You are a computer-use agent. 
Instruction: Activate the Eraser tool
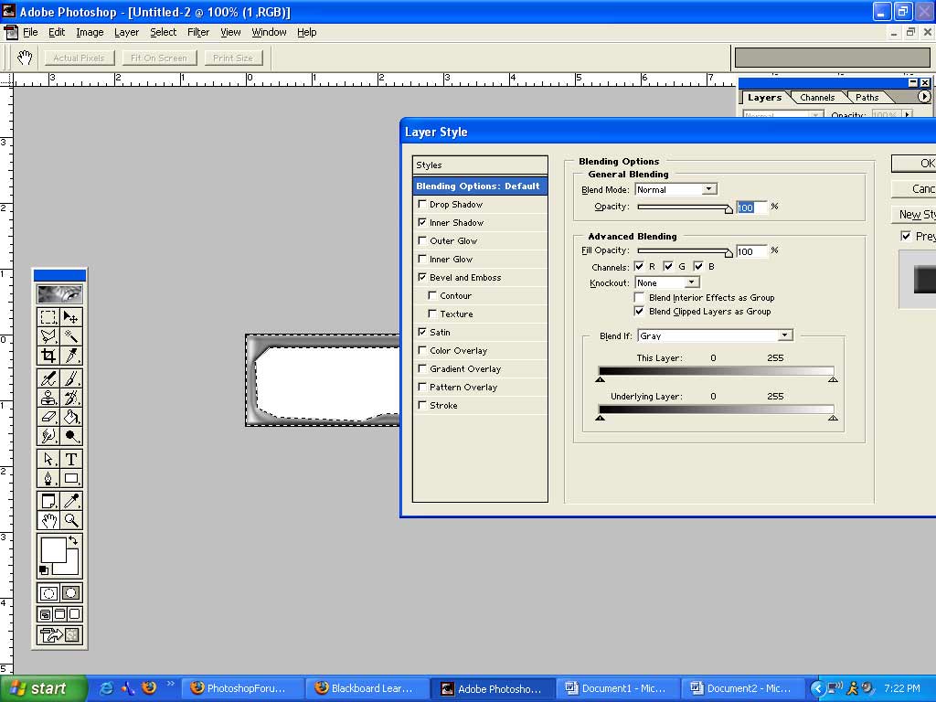48,417
